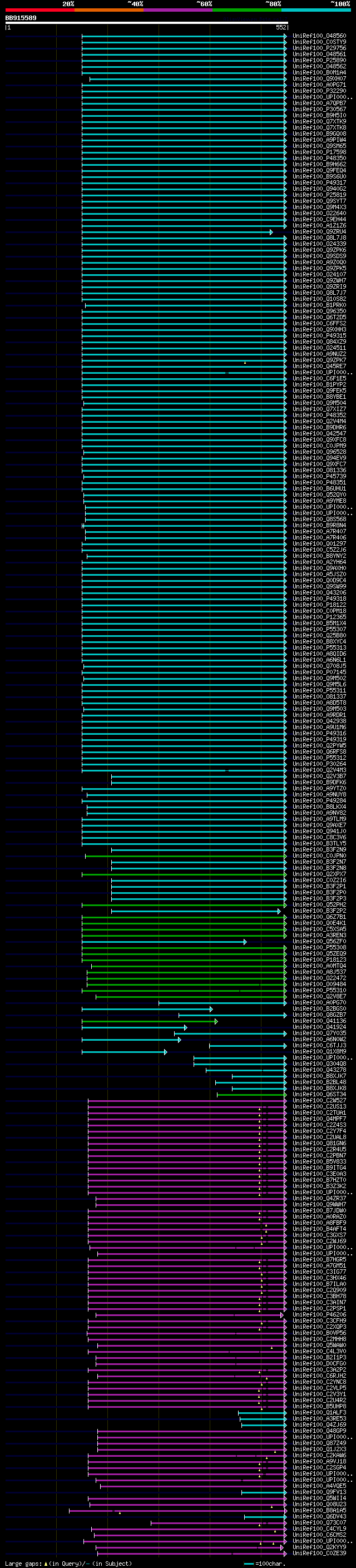This screenshot has width=356, height=1568.
Task: Click the cyan alignment bar for UniRef100_Q9FV13
Action: click(x=264, y=1492)
